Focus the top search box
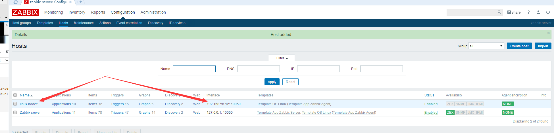554x133 pixels. click(472, 12)
